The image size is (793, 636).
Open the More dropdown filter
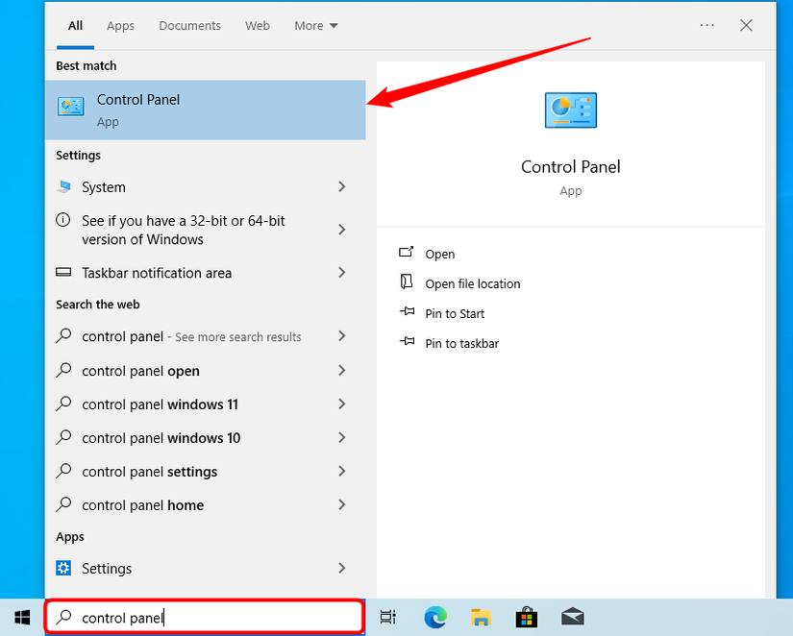316,26
